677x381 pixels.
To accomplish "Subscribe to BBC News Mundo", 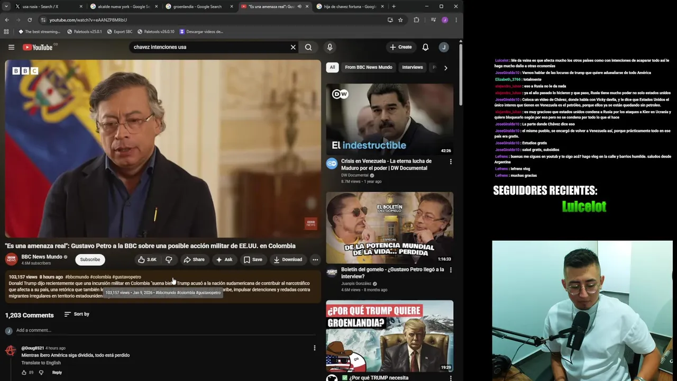I will tap(90, 259).
